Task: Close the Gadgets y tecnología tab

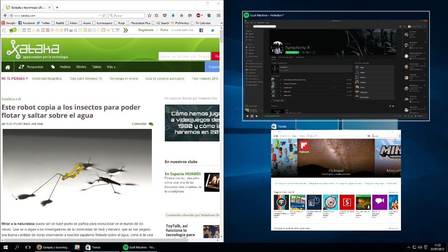Action: pos(49,8)
